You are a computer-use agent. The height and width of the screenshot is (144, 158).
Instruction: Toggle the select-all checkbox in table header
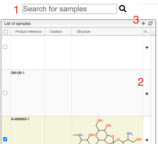pos(6,32)
